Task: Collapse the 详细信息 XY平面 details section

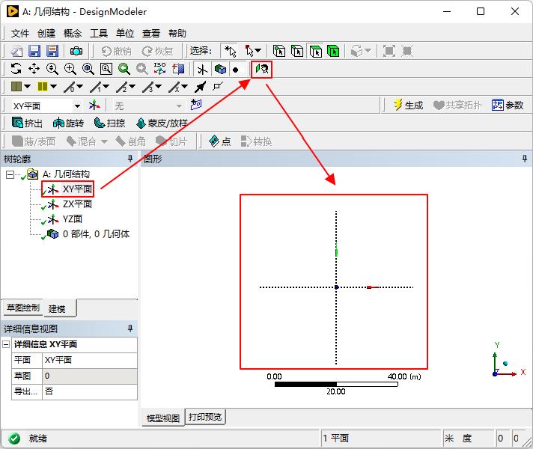Action: [x=7, y=345]
